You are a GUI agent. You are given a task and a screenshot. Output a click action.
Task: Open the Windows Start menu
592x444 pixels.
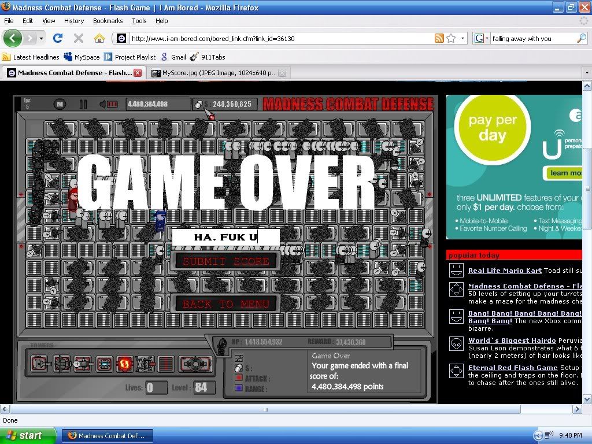[x=27, y=436]
